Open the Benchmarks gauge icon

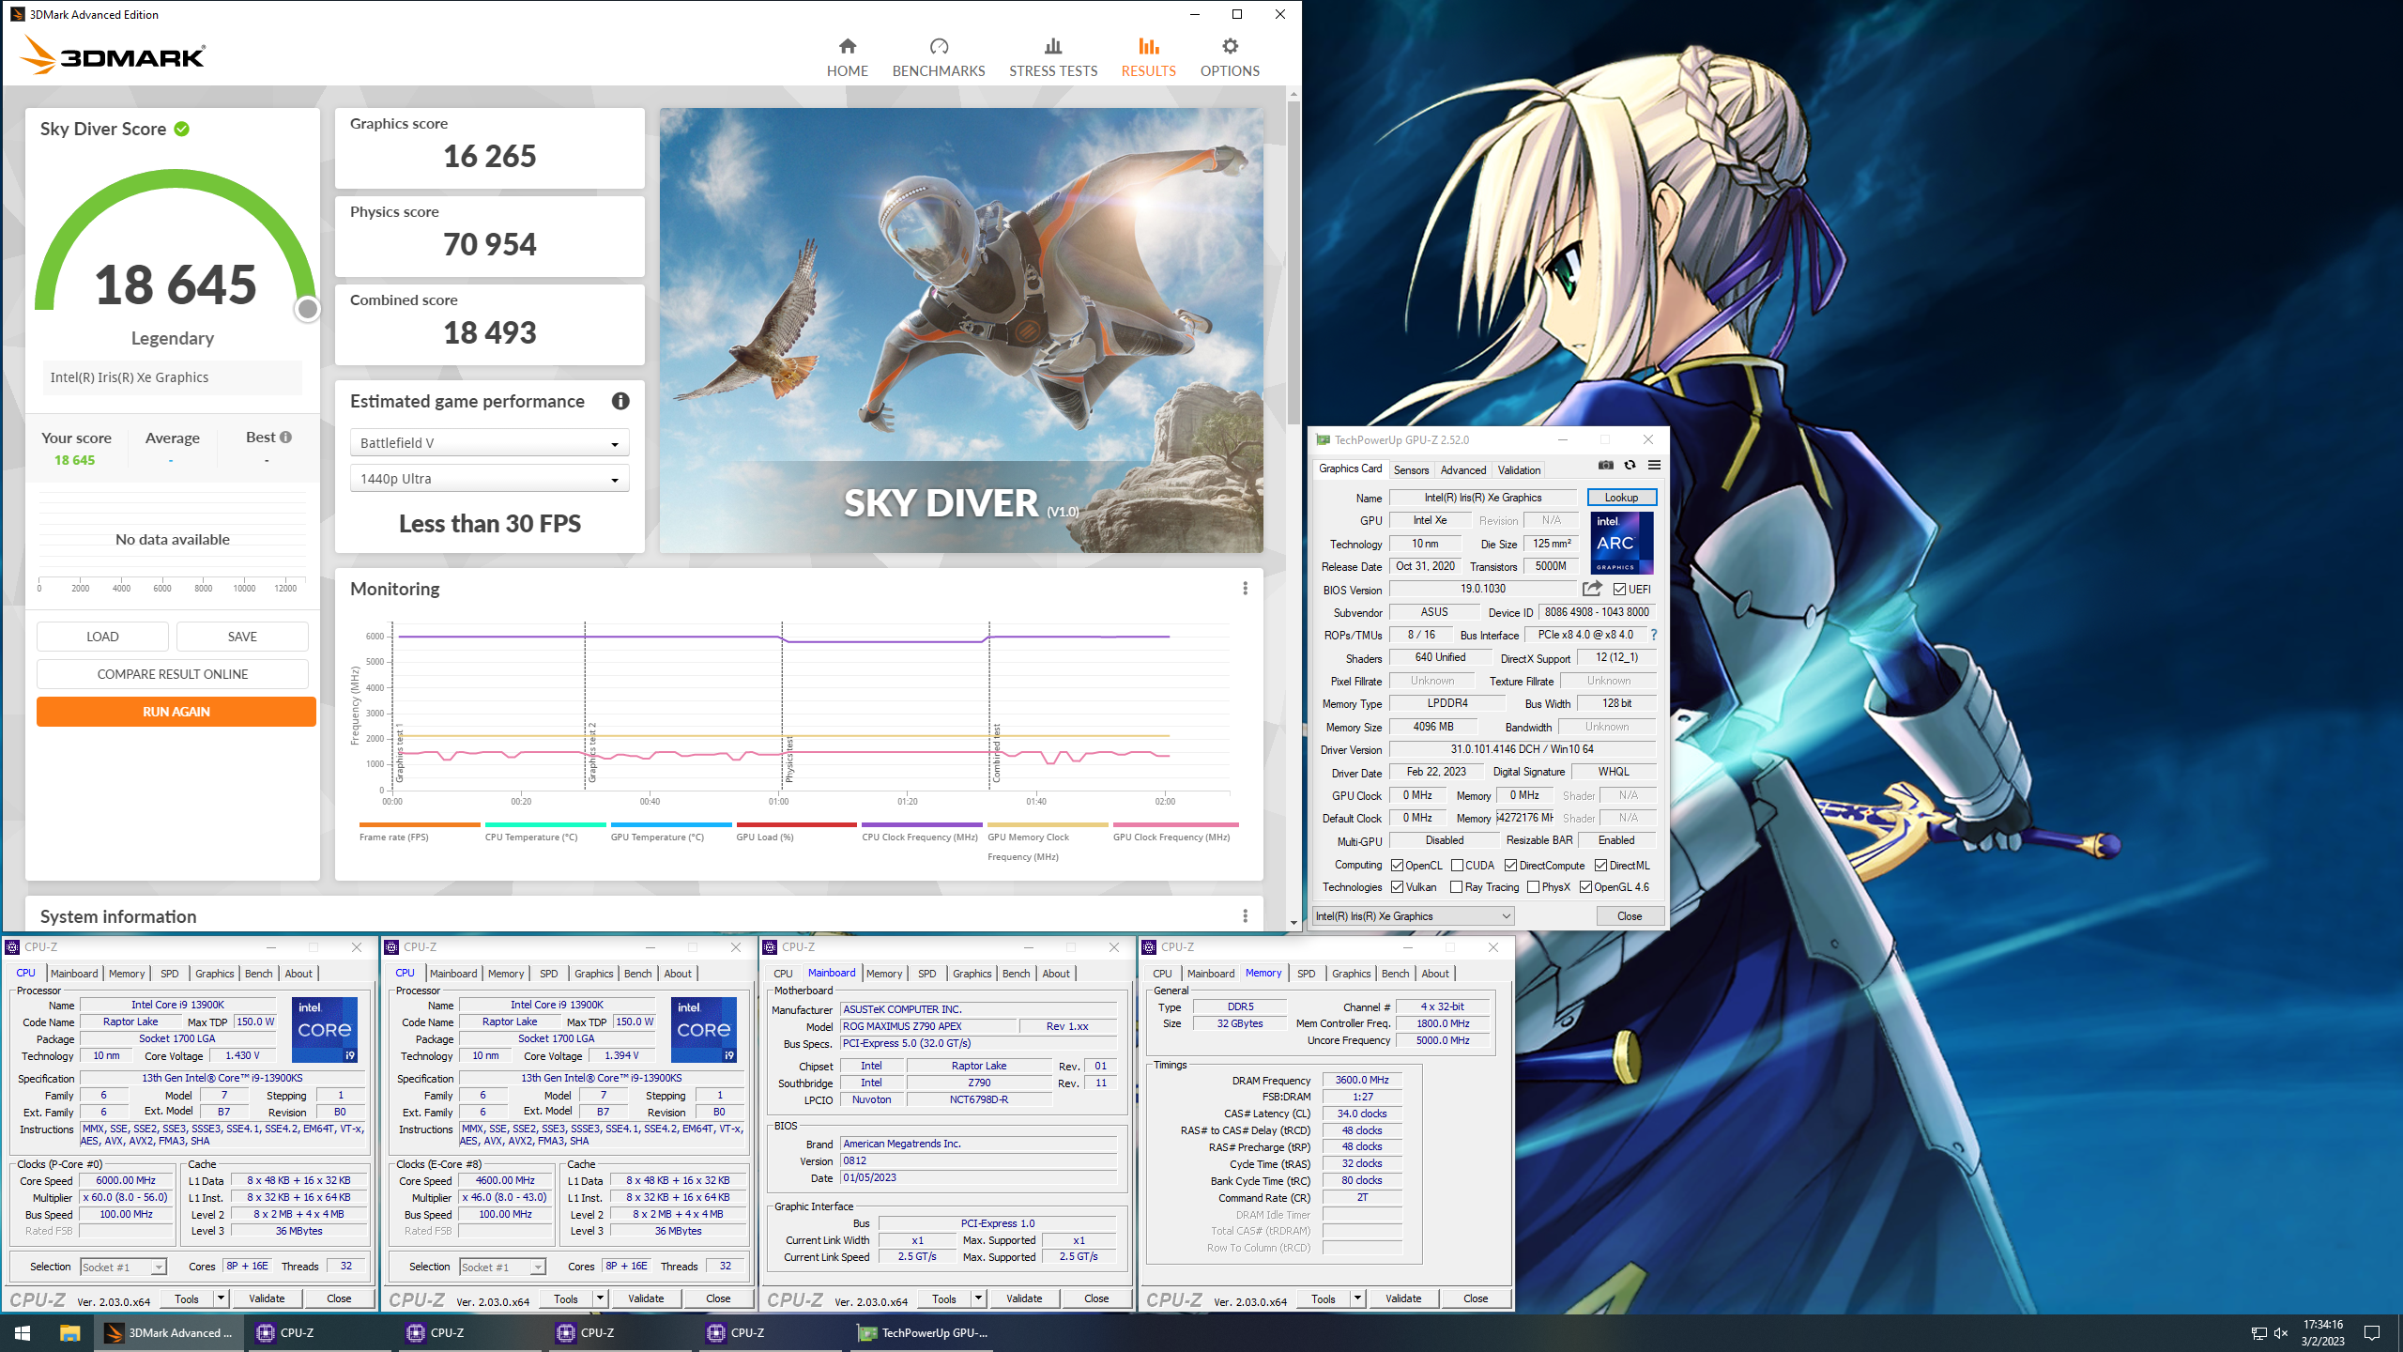(939, 46)
